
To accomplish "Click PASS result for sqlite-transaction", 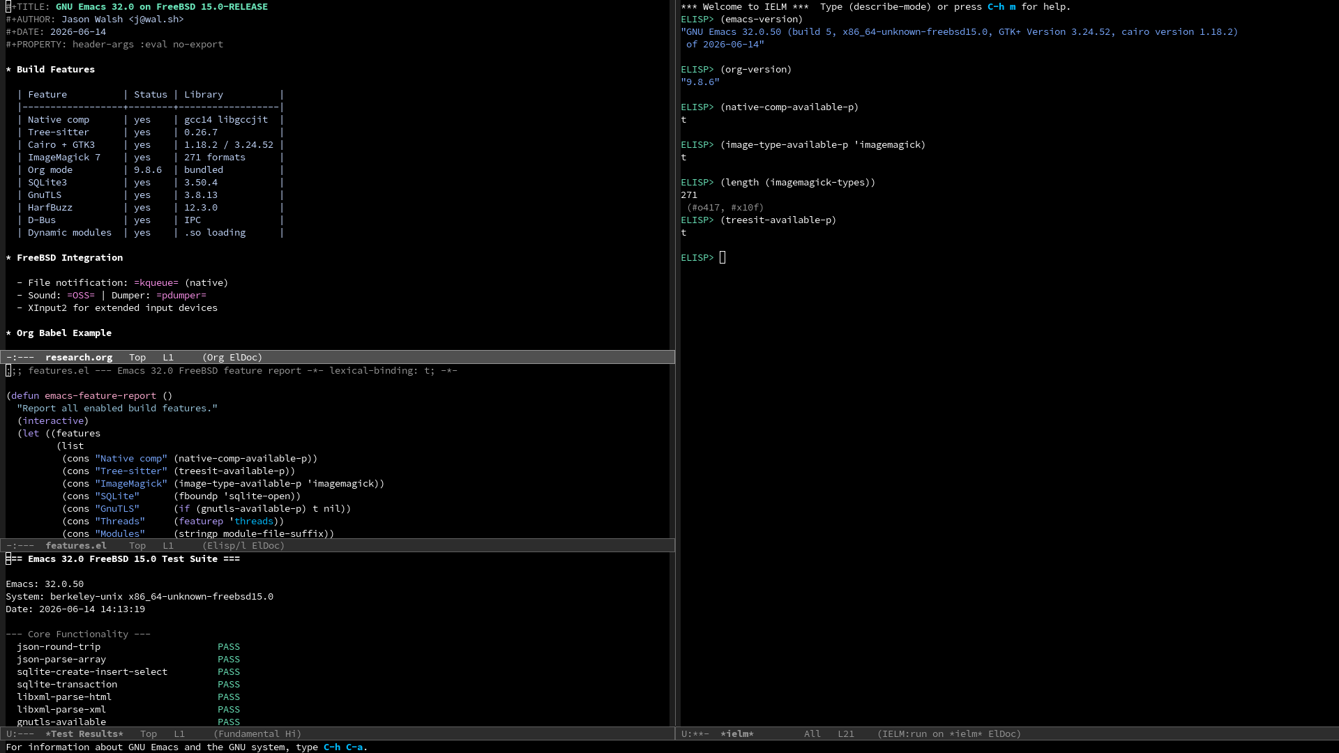I will (x=229, y=684).
